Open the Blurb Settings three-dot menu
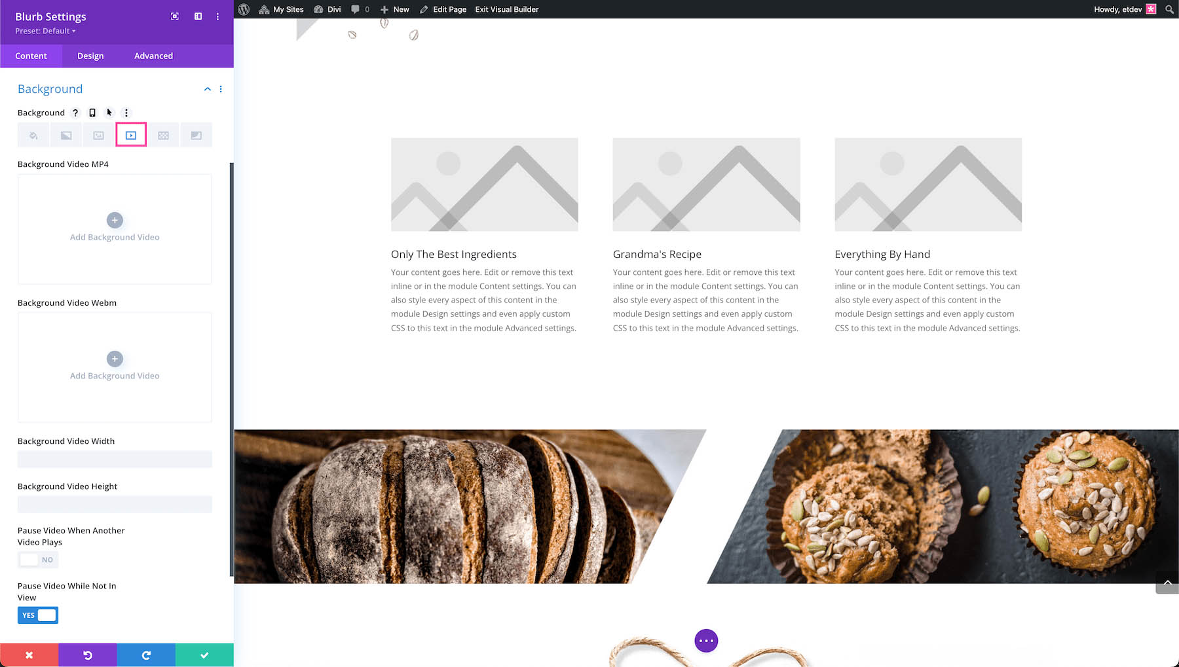The image size is (1179, 667). click(x=217, y=16)
